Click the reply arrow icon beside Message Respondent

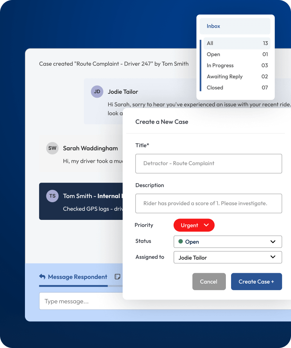pyautogui.click(x=42, y=277)
